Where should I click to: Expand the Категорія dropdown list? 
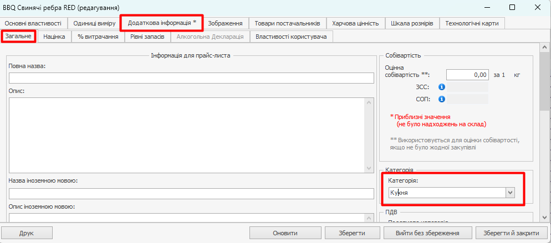point(511,193)
